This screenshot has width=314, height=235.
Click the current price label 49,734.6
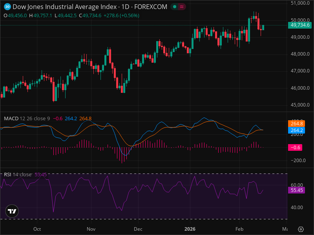click(x=300, y=25)
